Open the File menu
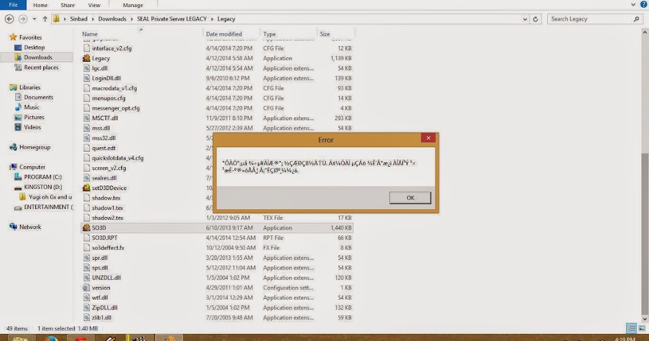Viewport: 649px width, 341px height. pos(13,5)
